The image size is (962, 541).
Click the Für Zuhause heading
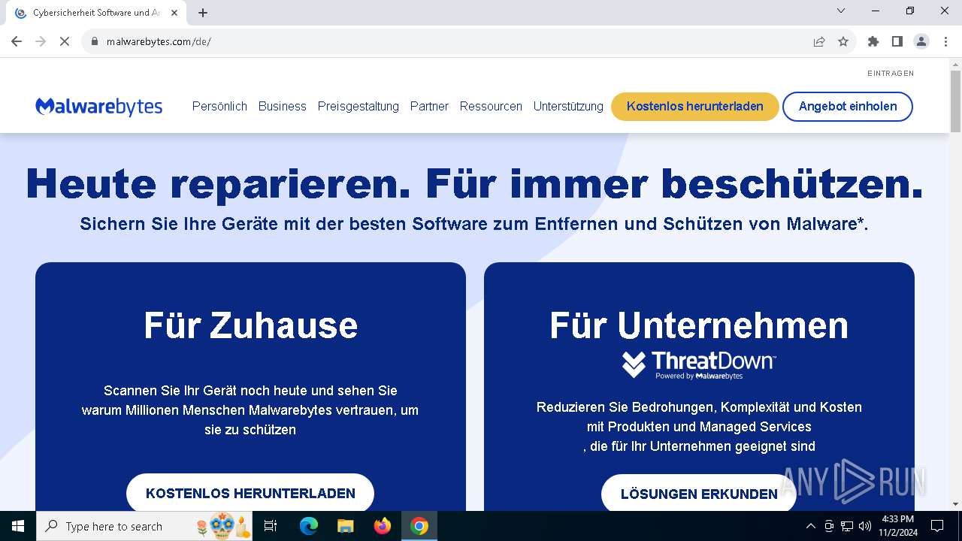pos(250,325)
